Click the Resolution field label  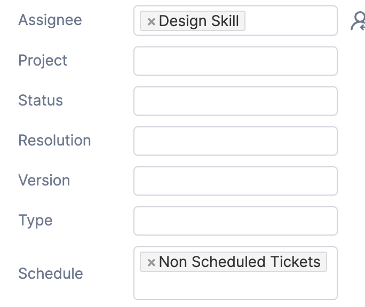(x=54, y=140)
